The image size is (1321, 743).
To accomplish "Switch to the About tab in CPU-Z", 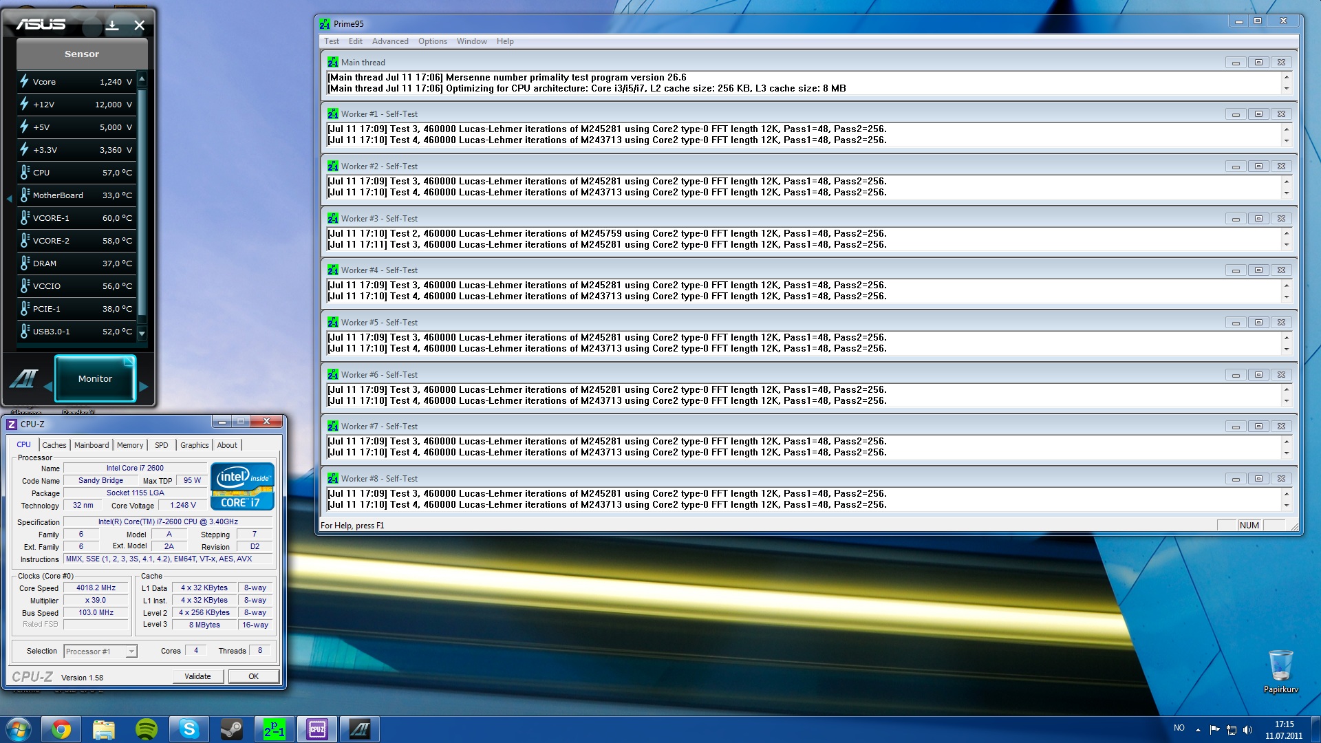I will tap(227, 445).
